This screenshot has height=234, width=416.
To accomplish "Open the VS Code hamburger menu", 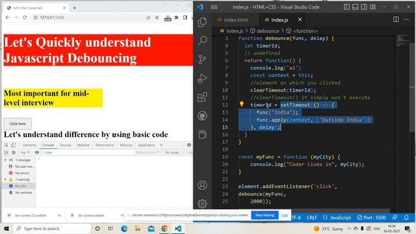I will click(x=214, y=7).
